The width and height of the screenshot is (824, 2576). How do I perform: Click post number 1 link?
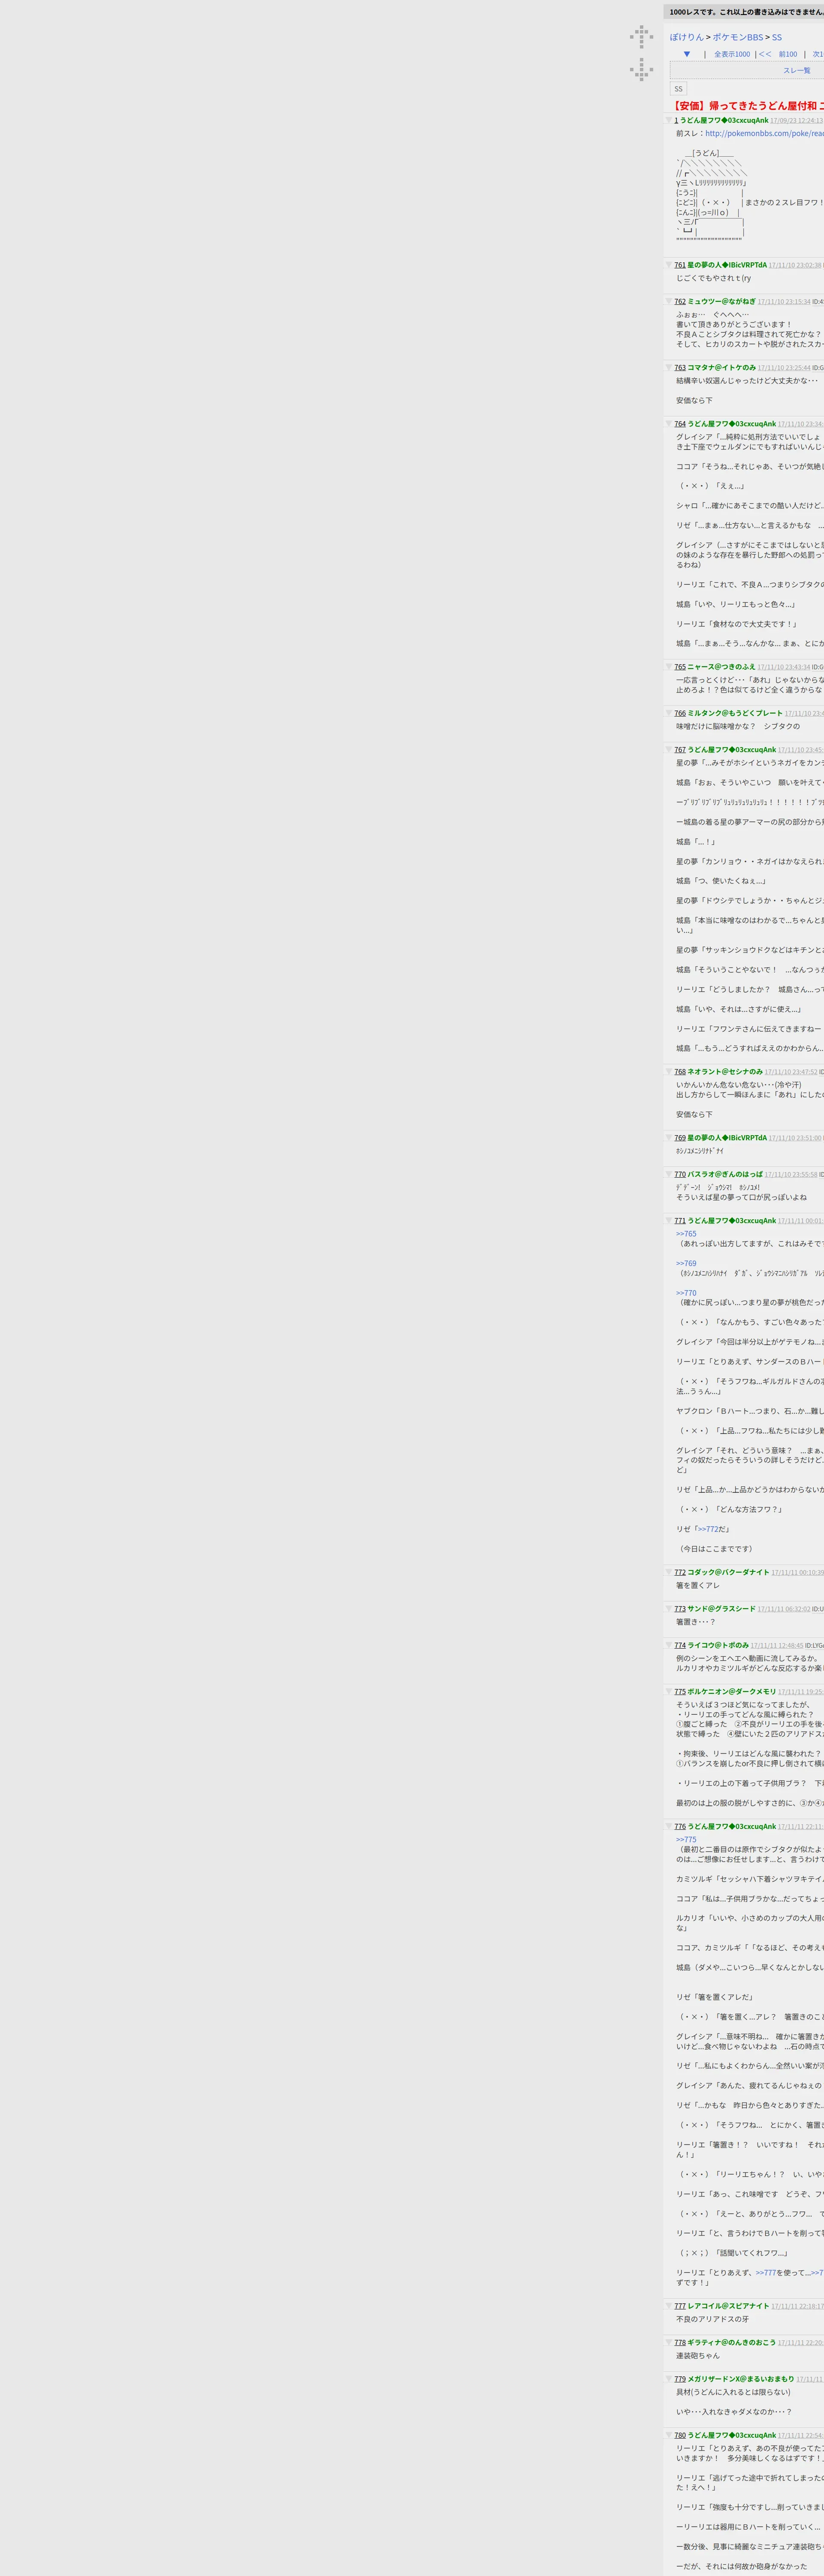(676, 120)
